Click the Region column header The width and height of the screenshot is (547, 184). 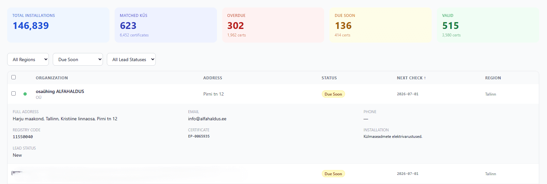click(x=493, y=78)
